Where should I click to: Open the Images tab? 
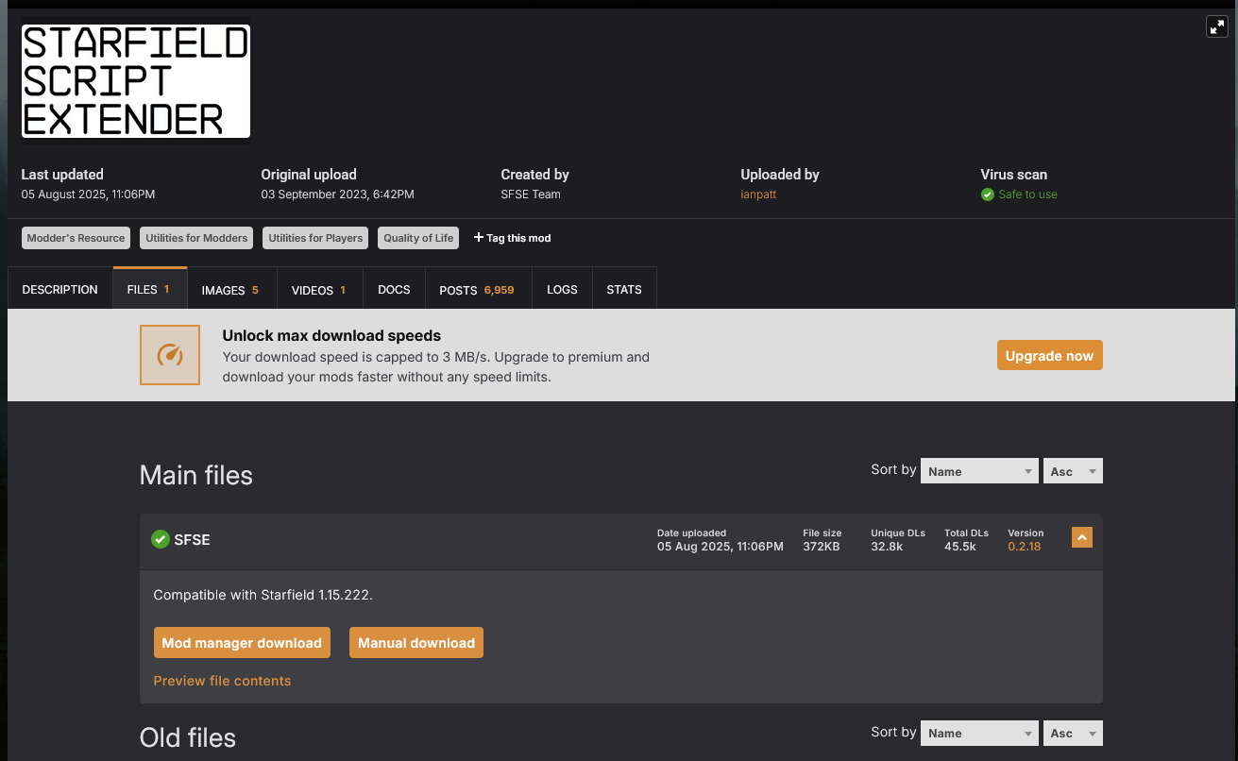(230, 289)
